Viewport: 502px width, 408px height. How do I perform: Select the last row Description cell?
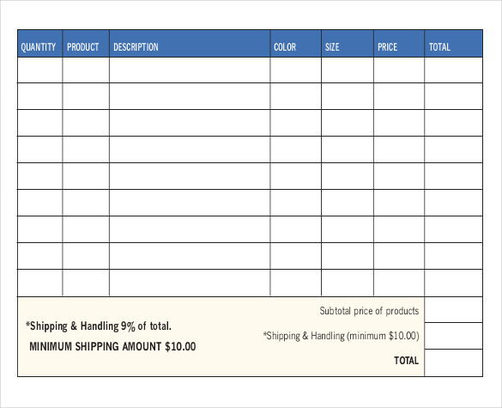click(x=190, y=283)
